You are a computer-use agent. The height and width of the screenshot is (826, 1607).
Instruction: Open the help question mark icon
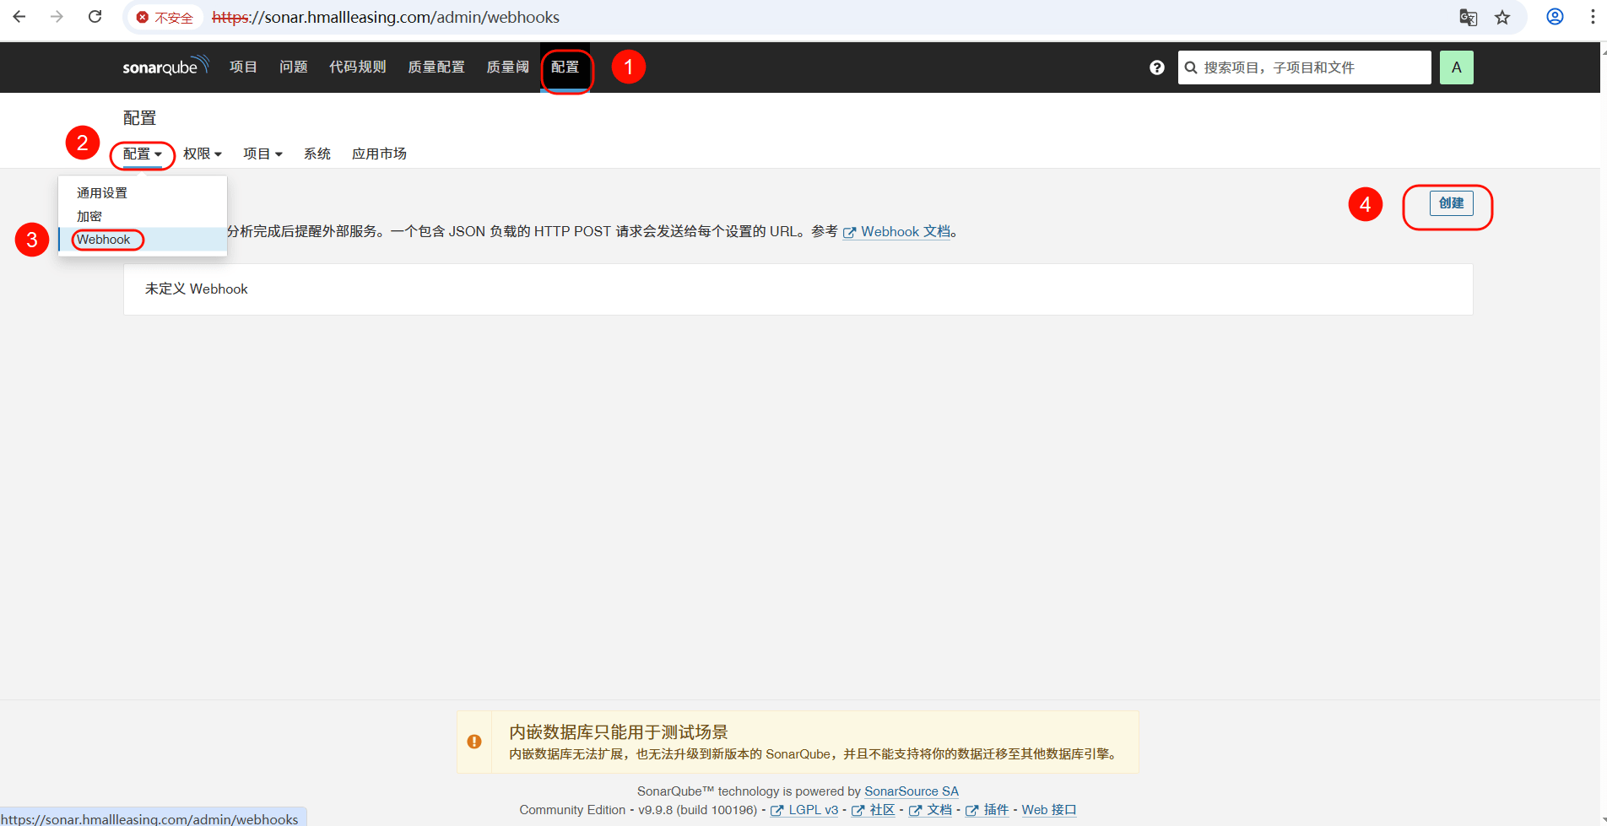[1156, 67]
